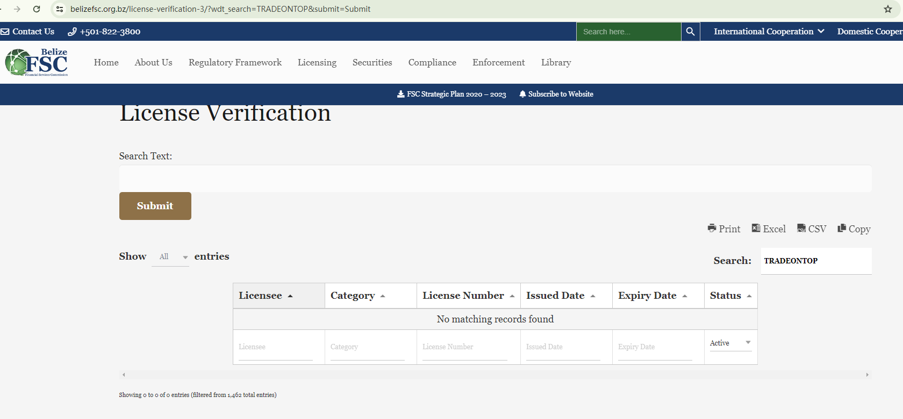Sort by License Number column arrow
This screenshot has width=903, height=419.
pos(512,296)
